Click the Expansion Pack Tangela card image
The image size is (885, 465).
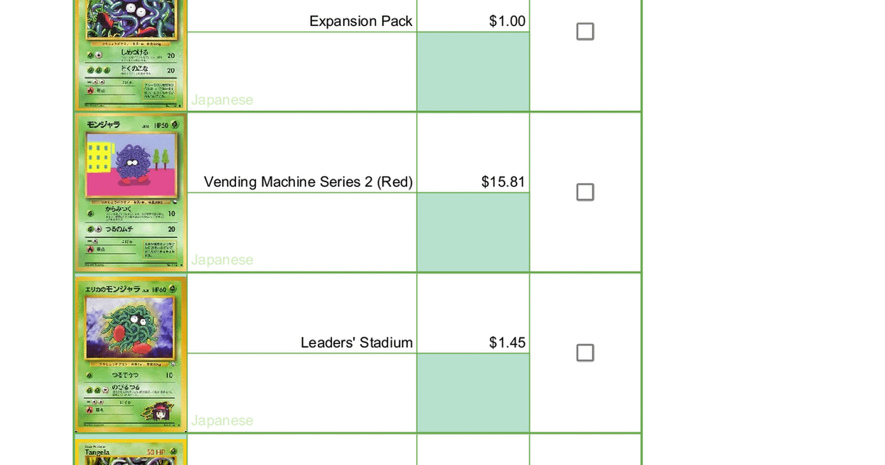click(x=131, y=55)
